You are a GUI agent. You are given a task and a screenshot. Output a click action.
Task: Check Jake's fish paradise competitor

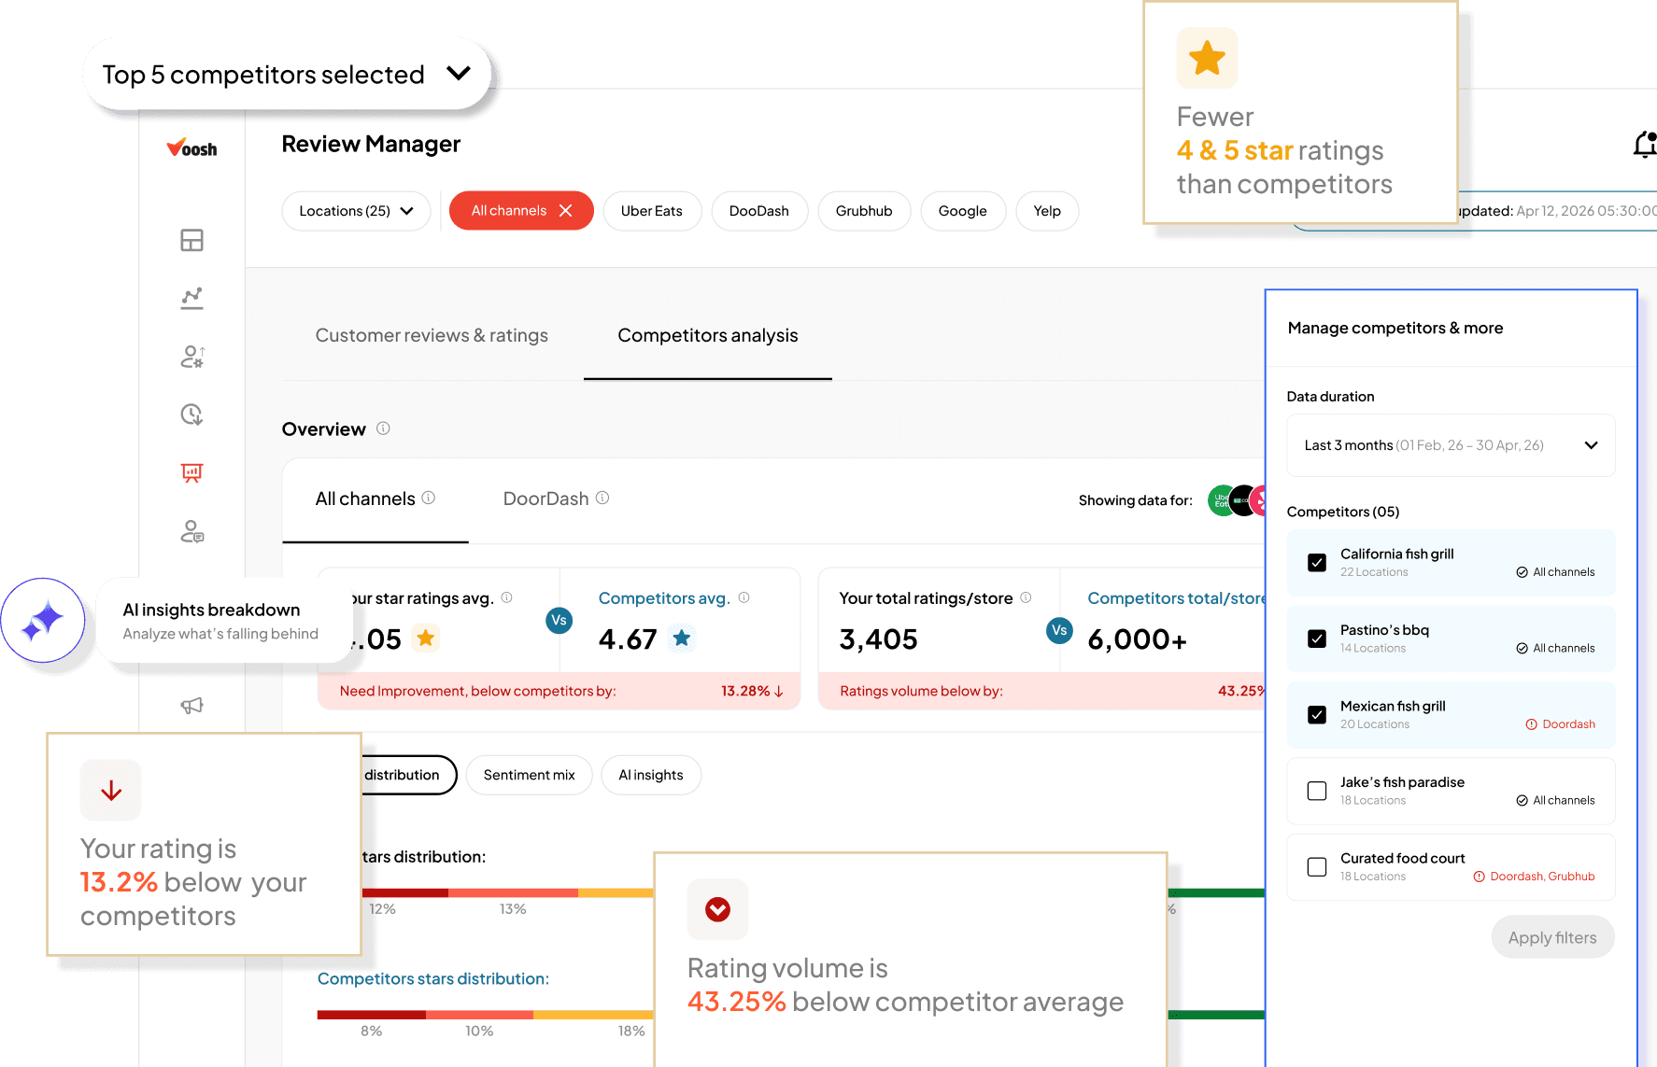pos(1317,791)
